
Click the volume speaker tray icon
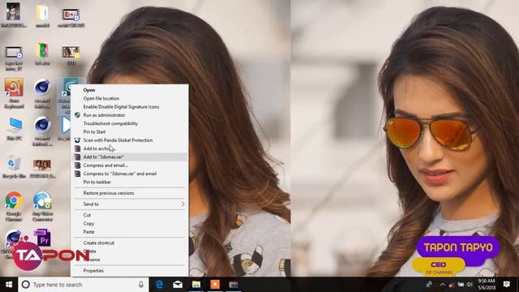pyautogui.click(x=470, y=285)
